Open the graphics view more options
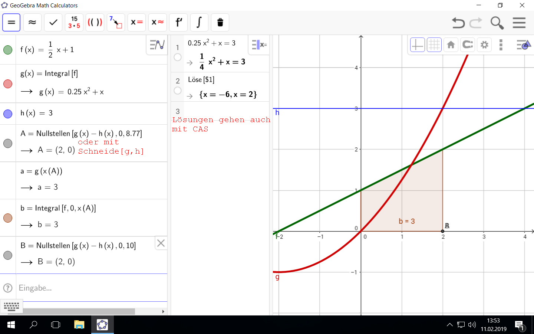Screen dimensions: 534x334 pyautogui.click(x=501, y=45)
